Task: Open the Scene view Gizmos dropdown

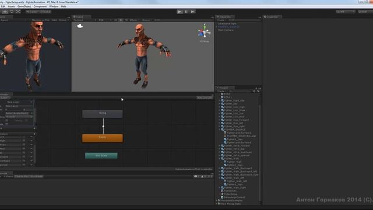Action: [x=147, y=20]
